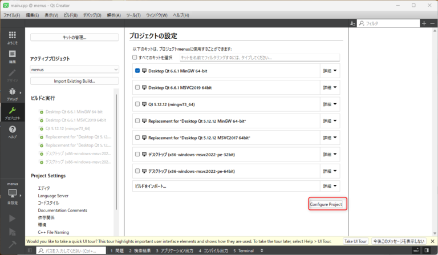Check the 'すべてのキットを選択' checkbox
438x255 pixels.
tap(135, 58)
